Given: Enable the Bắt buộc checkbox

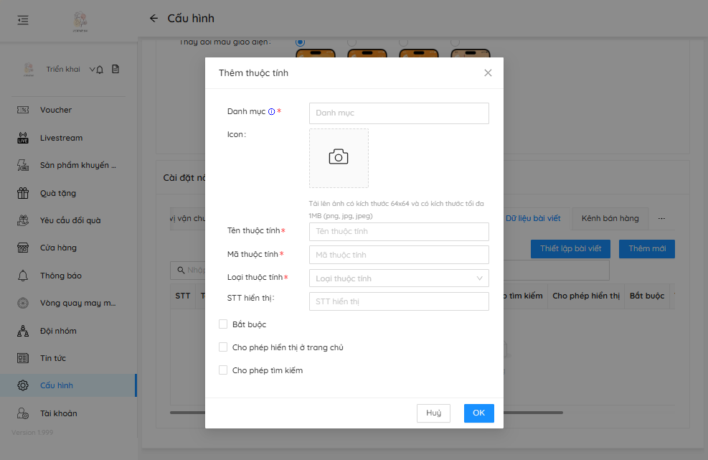Looking at the screenshot, I should click(x=223, y=324).
